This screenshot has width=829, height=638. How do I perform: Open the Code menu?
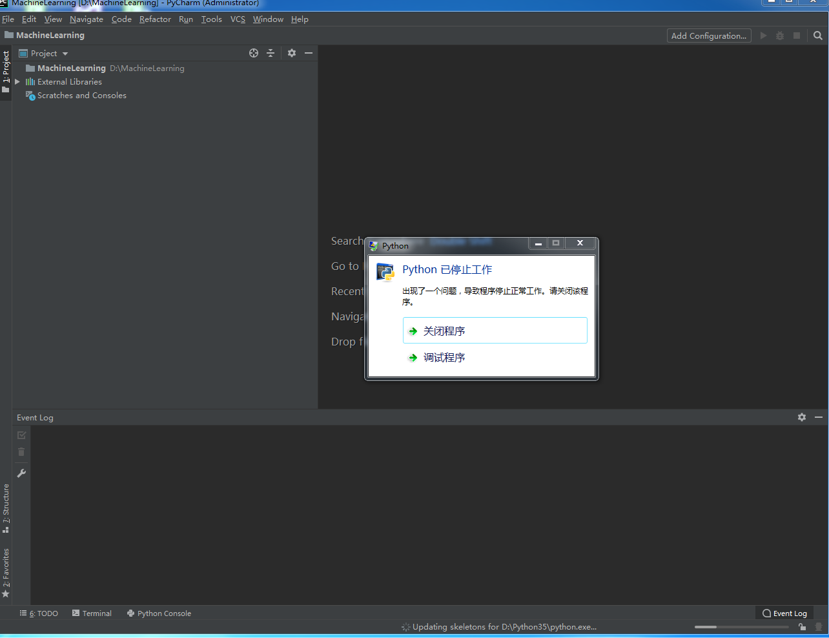tap(121, 19)
